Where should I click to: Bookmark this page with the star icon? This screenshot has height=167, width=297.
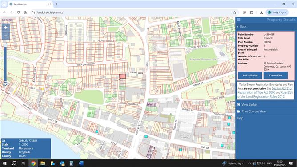tap(235, 12)
